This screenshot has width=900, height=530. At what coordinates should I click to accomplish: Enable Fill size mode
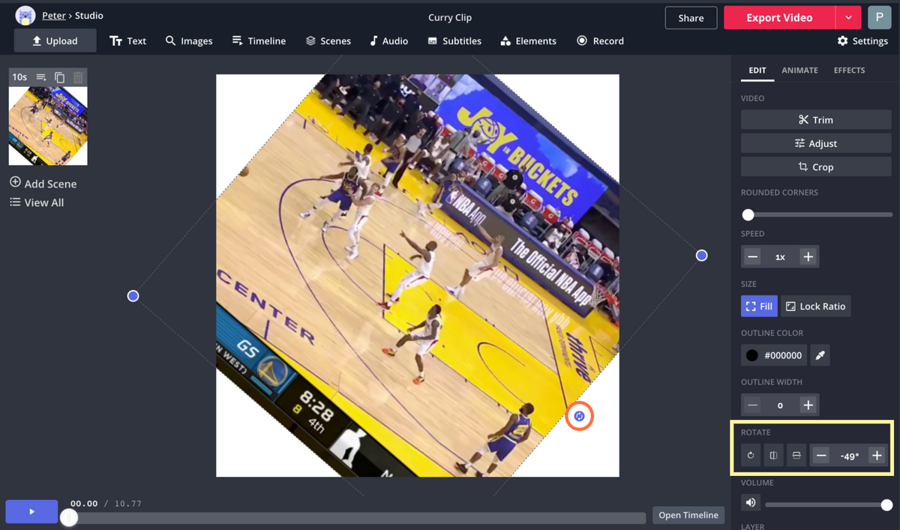759,306
